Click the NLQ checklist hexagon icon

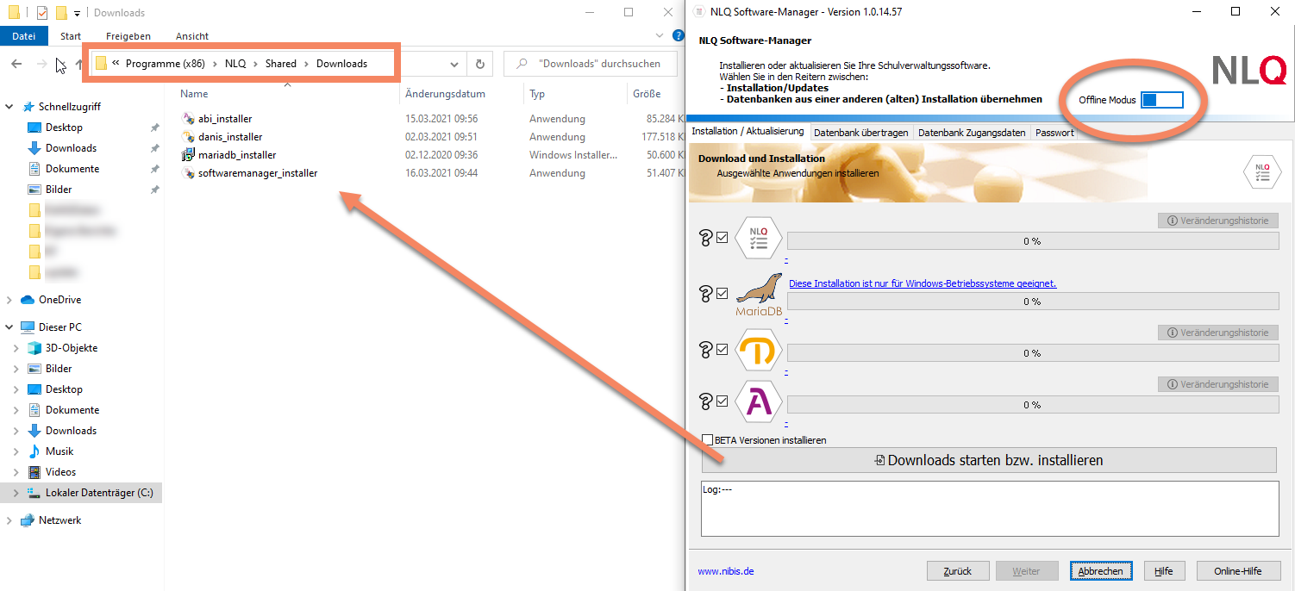click(759, 239)
